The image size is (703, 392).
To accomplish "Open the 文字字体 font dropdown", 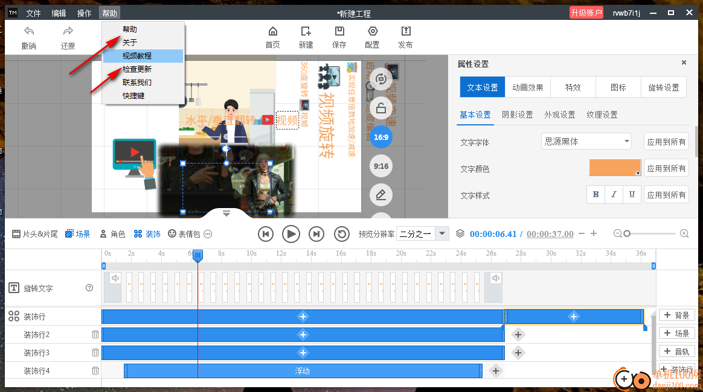I will (x=586, y=141).
